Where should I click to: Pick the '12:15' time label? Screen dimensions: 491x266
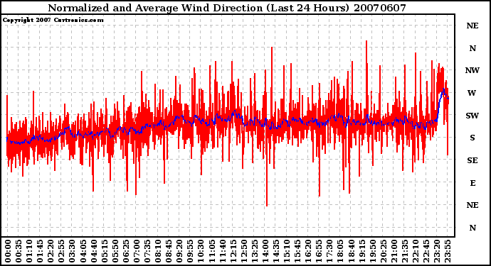[x=233, y=251]
